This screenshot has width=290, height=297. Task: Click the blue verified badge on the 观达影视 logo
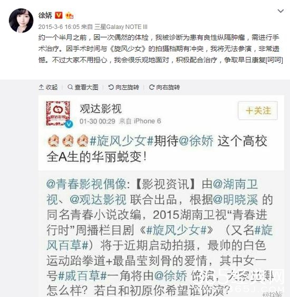tap(69, 124)
